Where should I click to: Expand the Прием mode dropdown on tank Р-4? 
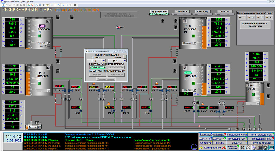coord(194,90)
